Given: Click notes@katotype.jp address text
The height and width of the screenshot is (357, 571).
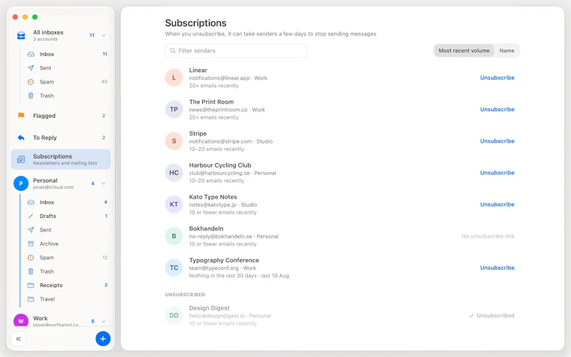Looking at the screenshot, I should (213, 204).
